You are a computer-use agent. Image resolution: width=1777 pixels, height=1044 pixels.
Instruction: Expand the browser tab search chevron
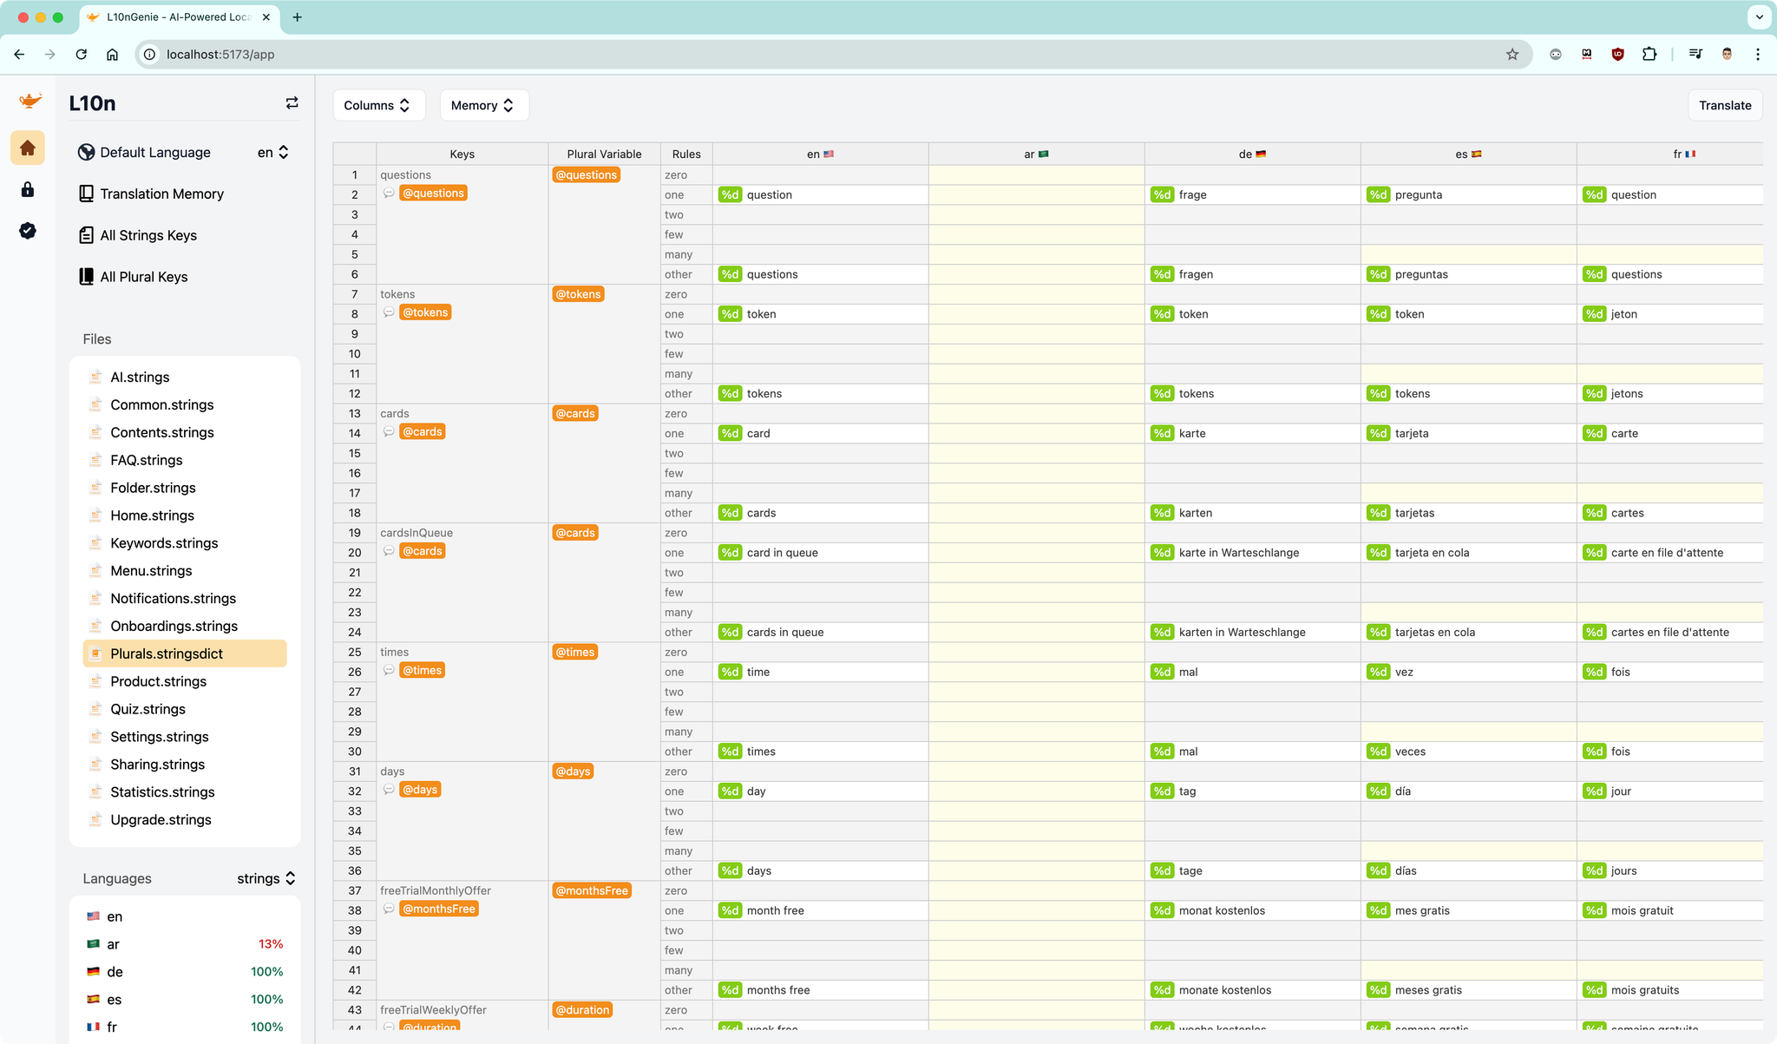click(1759, 16)
